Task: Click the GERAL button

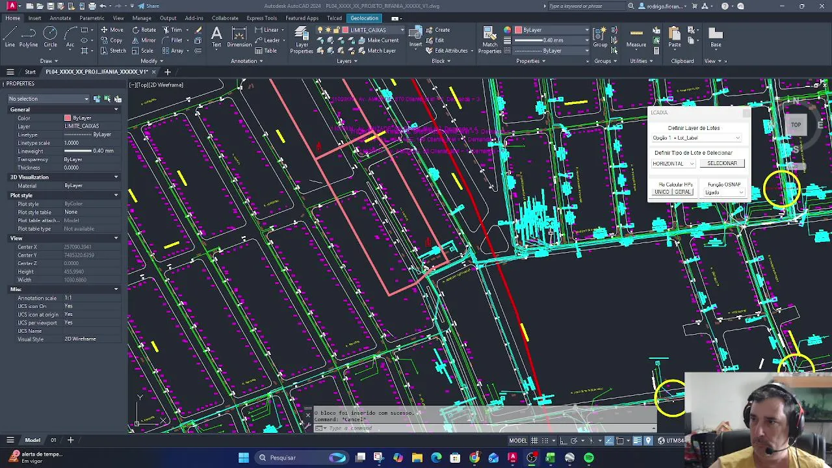Action: click(x=682, y=192)
